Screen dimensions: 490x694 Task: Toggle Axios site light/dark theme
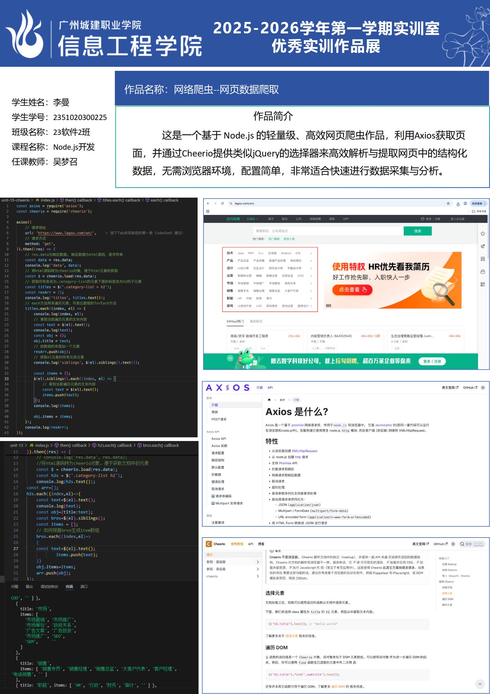(x=483, y=388)
